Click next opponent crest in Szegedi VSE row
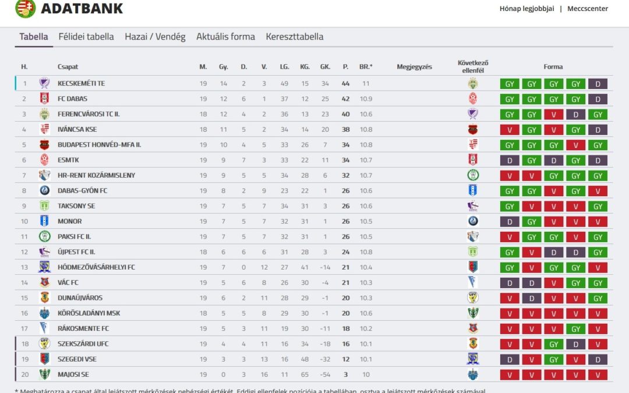The width and height of the screenshot is (629, 393). pyautogui.click(x=473, y=359)
